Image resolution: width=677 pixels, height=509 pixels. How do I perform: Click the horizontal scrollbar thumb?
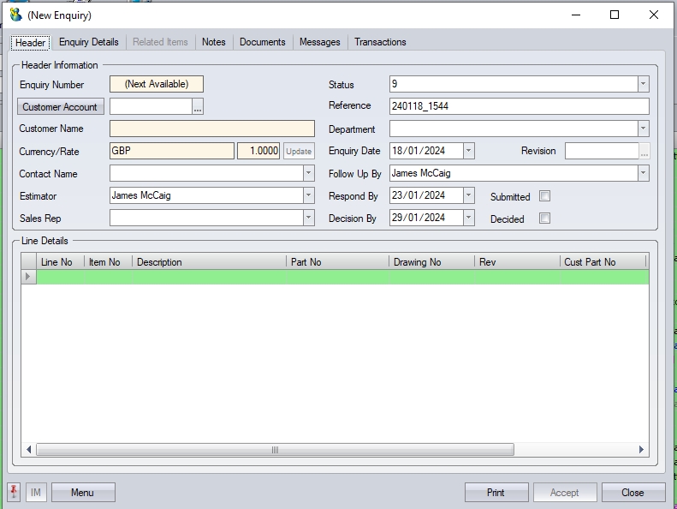(x=274, y=450)
